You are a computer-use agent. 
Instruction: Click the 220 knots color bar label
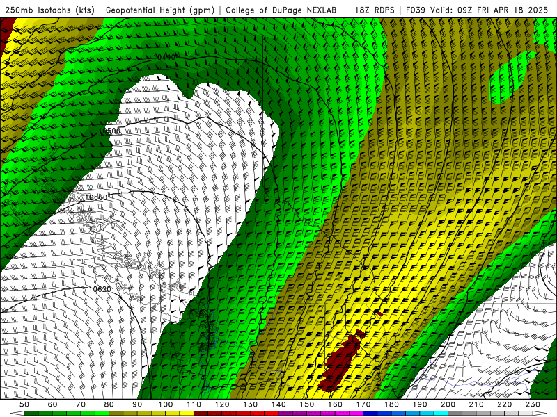click(504, 404)
